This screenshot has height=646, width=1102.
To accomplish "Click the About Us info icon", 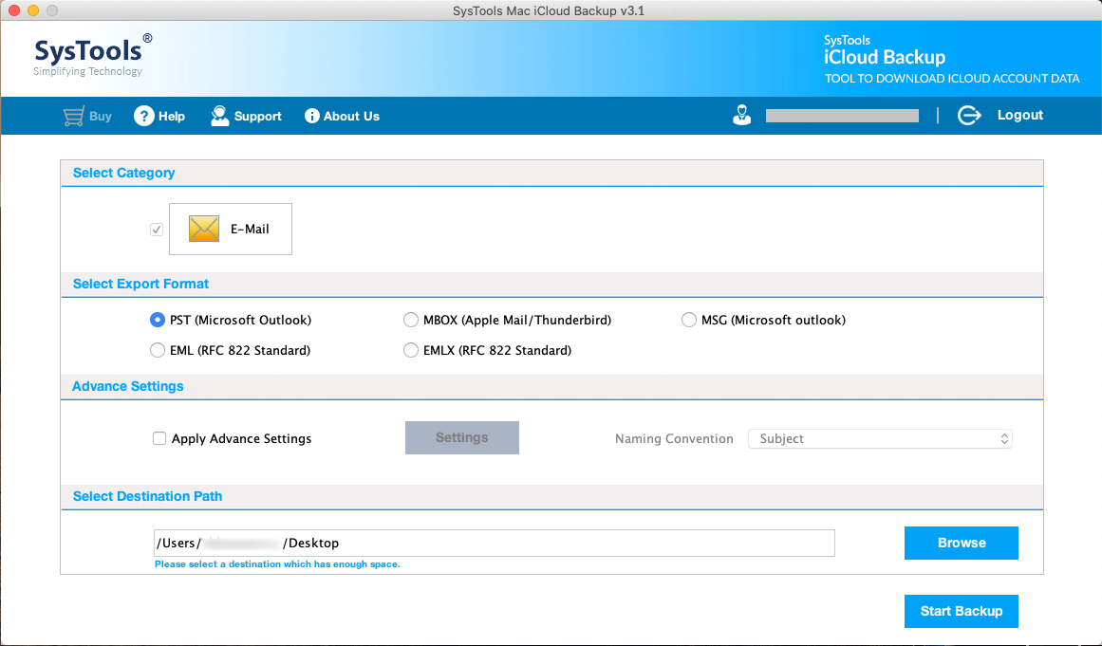I will [x=312, y=117].
